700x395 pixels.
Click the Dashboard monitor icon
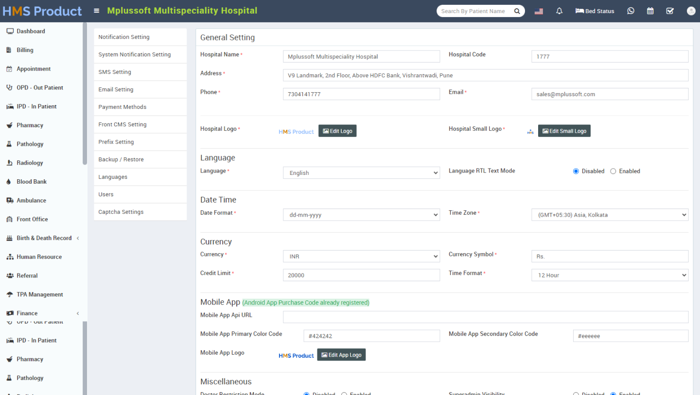point(9,31)
